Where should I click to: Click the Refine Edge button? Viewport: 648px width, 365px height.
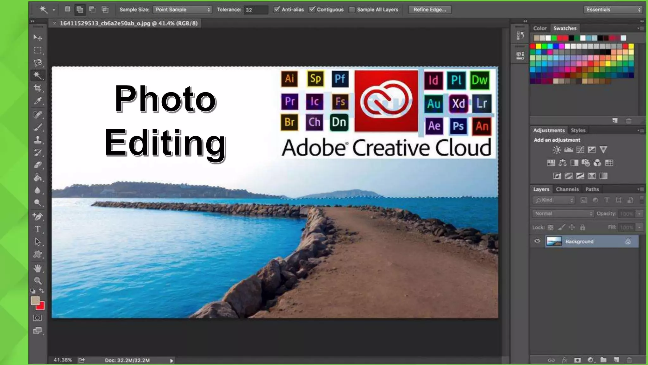(430, 10)
